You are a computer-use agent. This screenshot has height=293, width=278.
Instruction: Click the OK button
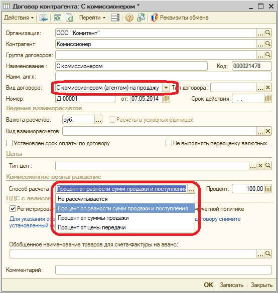pyautogui.click(x=209, y=285)
